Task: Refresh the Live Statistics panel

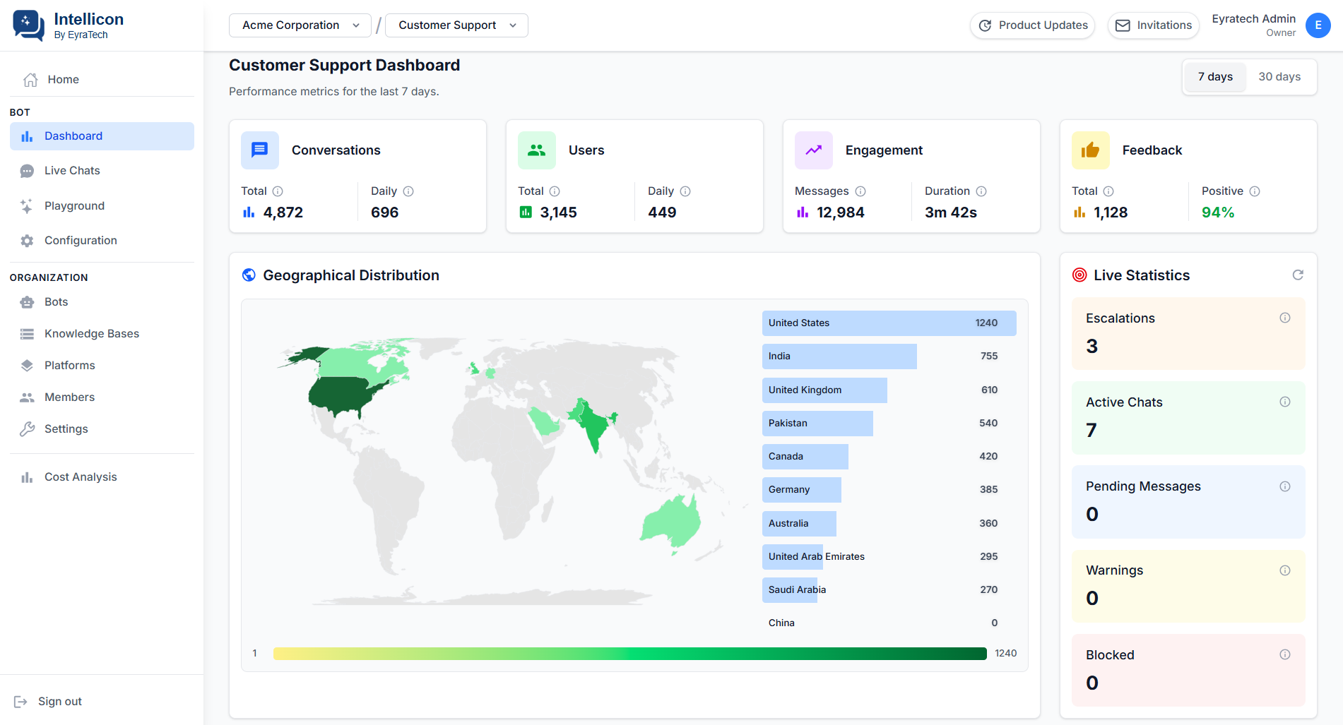Action: click(1298, 275)
